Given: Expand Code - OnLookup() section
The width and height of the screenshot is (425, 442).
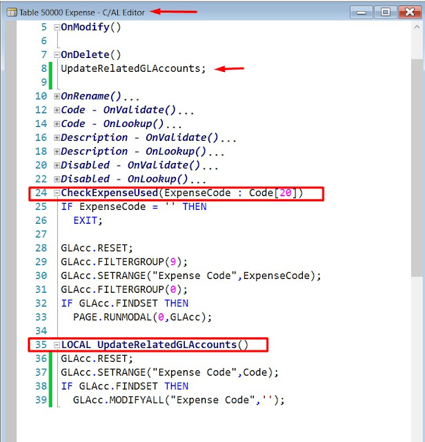Looking at the screenshot, I should tap(57, 124).
